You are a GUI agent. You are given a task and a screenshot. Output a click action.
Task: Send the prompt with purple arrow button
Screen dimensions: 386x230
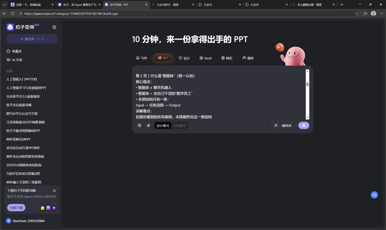304,126
